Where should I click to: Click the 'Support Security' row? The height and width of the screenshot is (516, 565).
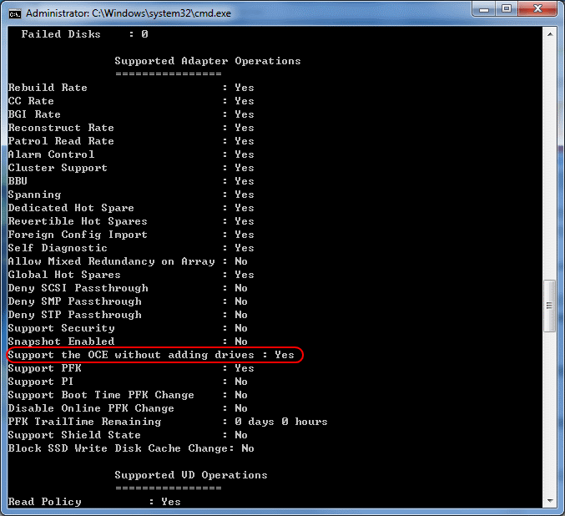(x=128, y=328)
